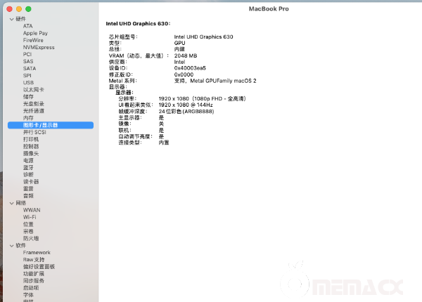Viewport: 422px width, 302px height.
Task: Show 启动项 (Startup Items) list
Action: coord(30,287)
